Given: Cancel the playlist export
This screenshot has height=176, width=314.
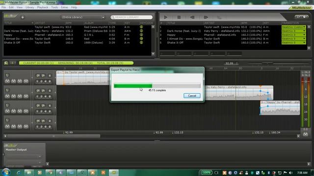Looking at the screenshot, I should click(x=192, y=96).
